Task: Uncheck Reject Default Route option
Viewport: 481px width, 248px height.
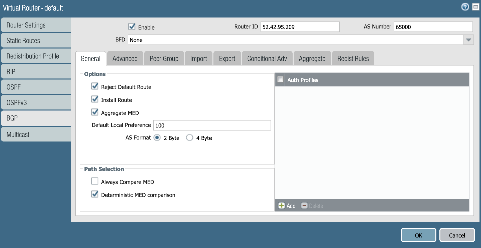Action: tap(95, 86)
